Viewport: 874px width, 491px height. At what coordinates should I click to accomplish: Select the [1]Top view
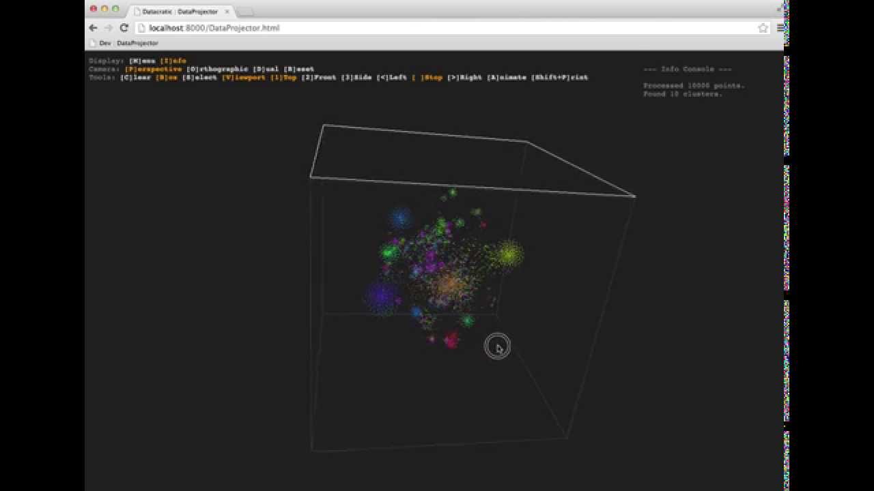[283, 77]
